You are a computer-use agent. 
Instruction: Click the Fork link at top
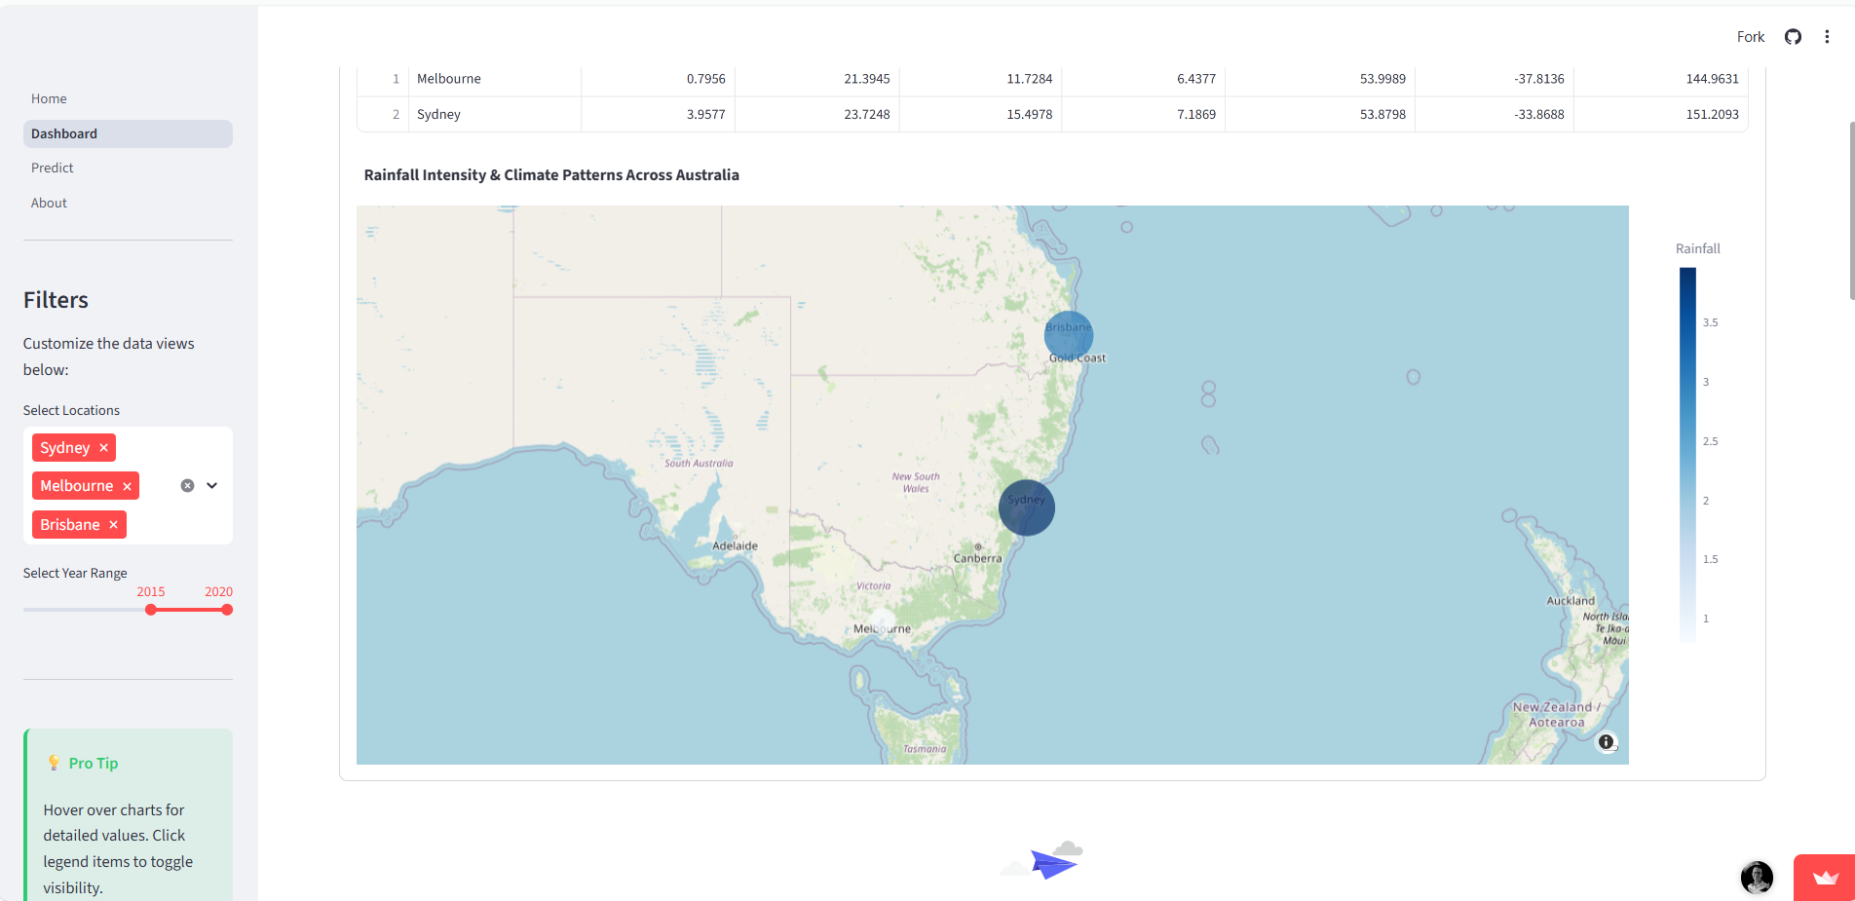click(1750, 36)
